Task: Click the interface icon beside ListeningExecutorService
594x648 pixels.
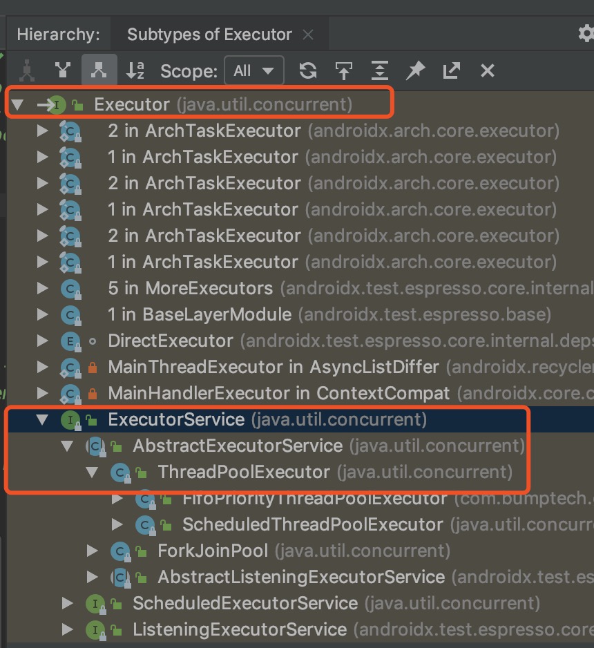Action: coord(95,630)
